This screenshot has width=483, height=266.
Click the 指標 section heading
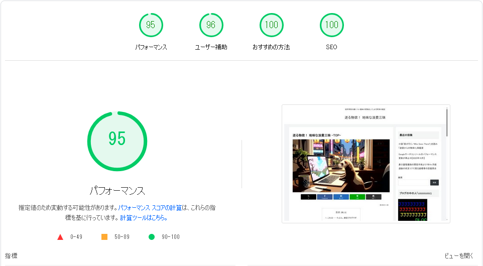tap(11, 255)
